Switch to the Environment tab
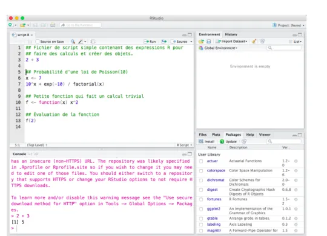Screen dimensions: 327x236 click(210, 34)
